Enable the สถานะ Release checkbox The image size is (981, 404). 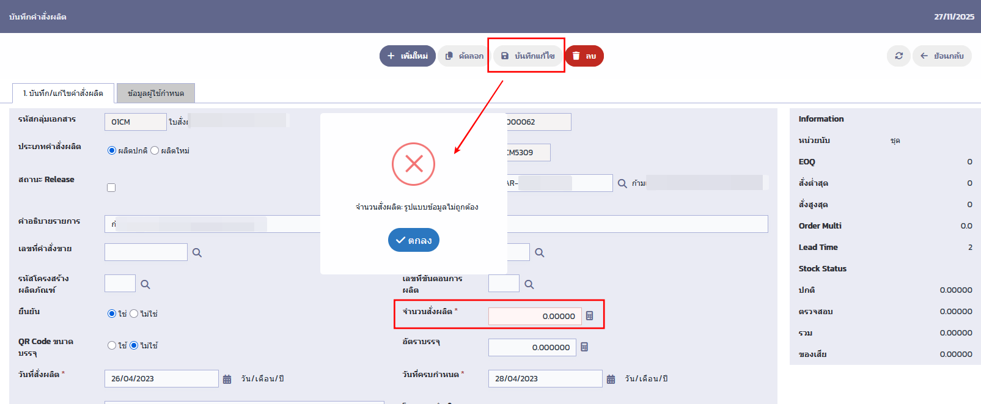tap(111, 188)
